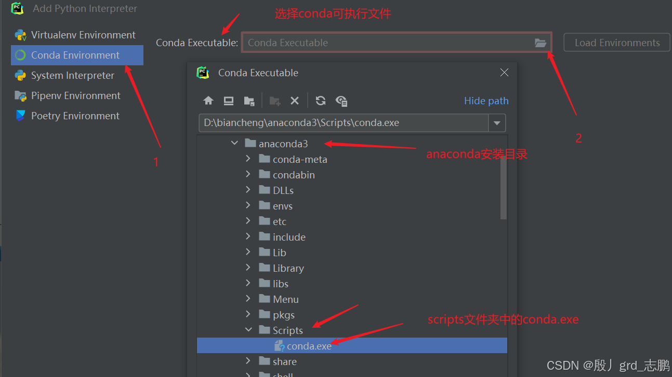Viewport: 672px width, 377px height.
Task: Click the file path text field
Action: coord(344,123)
